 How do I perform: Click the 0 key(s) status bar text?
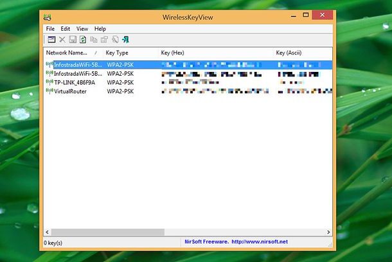click(x=53, y=243)
